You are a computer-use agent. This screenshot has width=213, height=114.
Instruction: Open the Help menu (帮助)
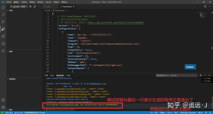pyautogui.click(x=64, y=2)
